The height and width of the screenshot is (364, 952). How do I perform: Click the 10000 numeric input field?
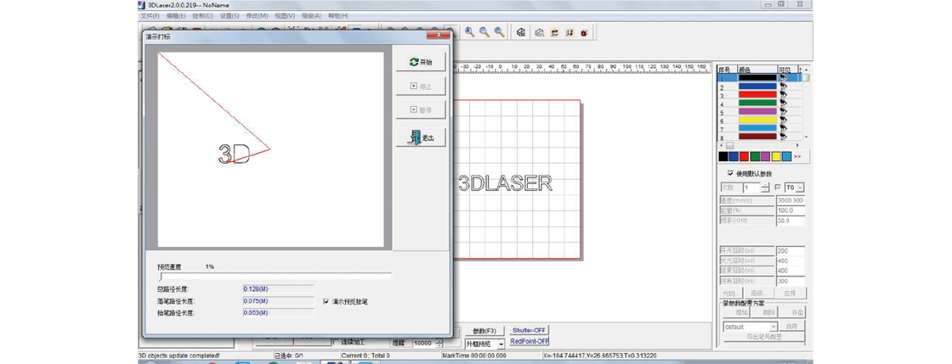click(x=423, y=344)
